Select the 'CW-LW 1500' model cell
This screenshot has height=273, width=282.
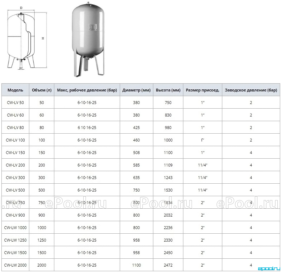(x=15, y=253)
